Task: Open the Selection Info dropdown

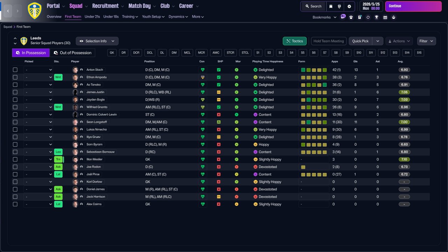Action: [97, 41]
